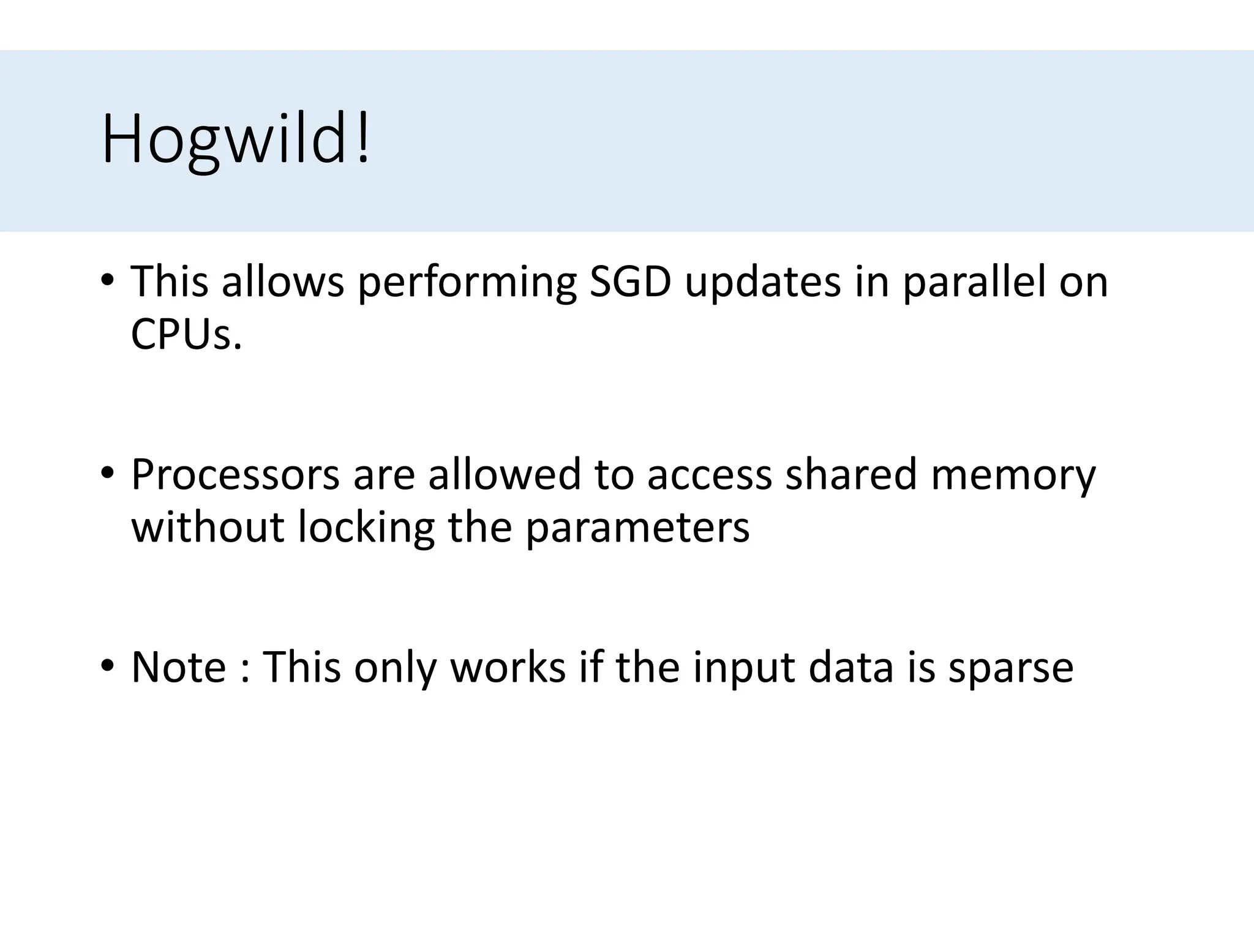Click the "Hogwild!" slide title
The image size is (1254, 940).
[236, 141]
